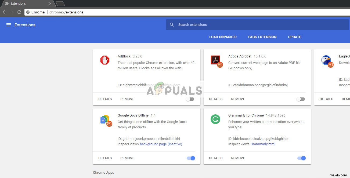Click Google Docs Offline version 1.4

(x=153, y=115)
